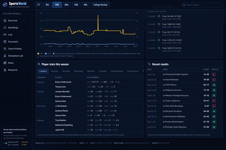Open the Passing stats tab
The width and height of the screenshot is (226, 150).
[54, 71]
